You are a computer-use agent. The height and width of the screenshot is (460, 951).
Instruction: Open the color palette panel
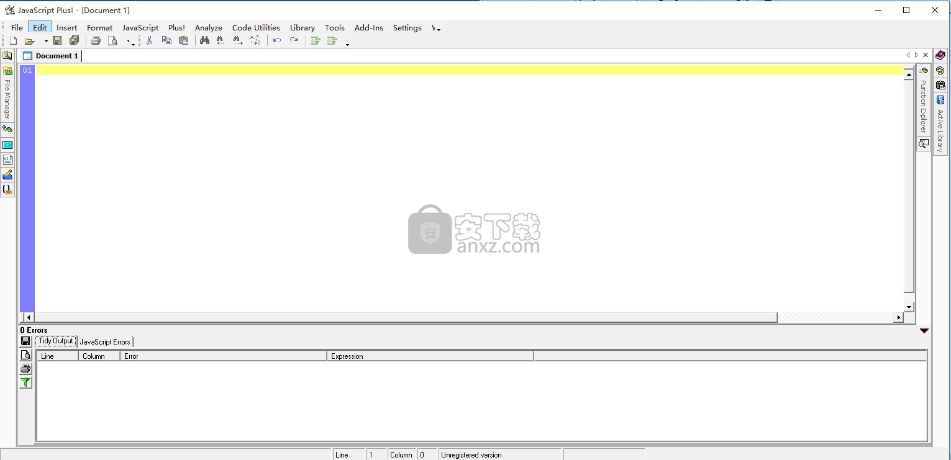(940, 70)
